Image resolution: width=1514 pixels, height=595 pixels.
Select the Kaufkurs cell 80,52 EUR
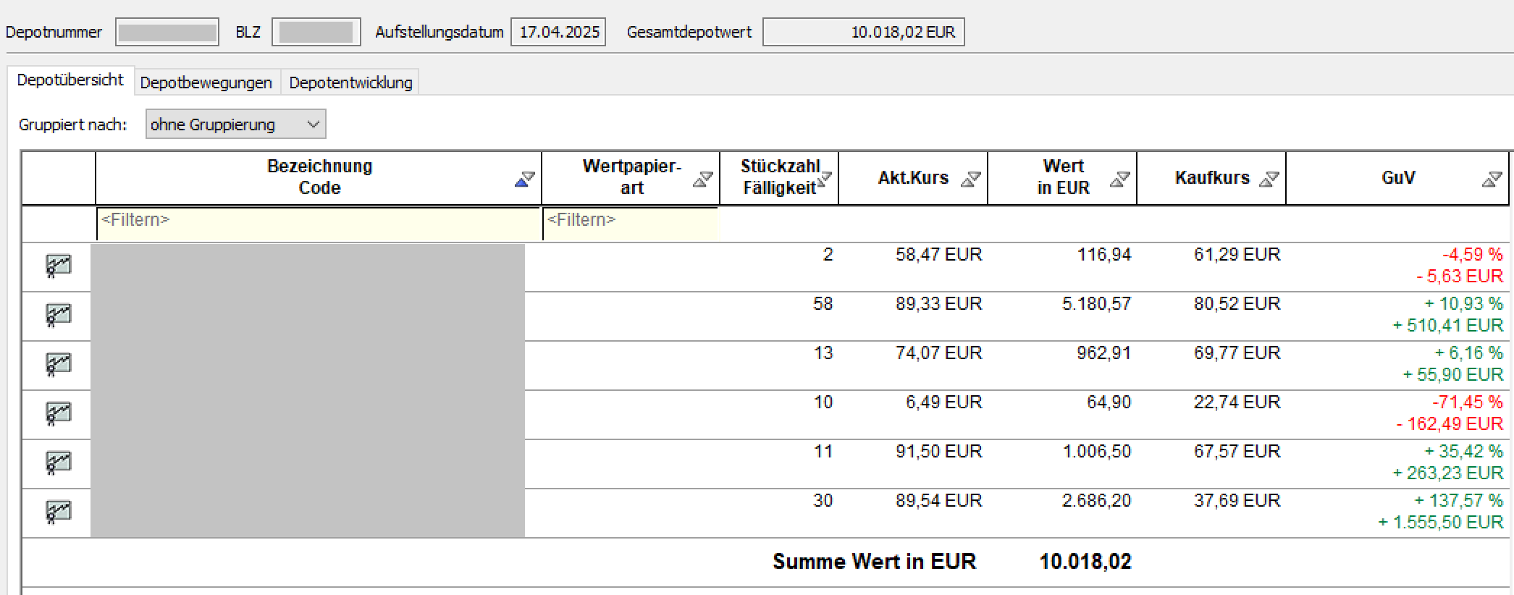pyautogui.click(x=1237, y=304)
